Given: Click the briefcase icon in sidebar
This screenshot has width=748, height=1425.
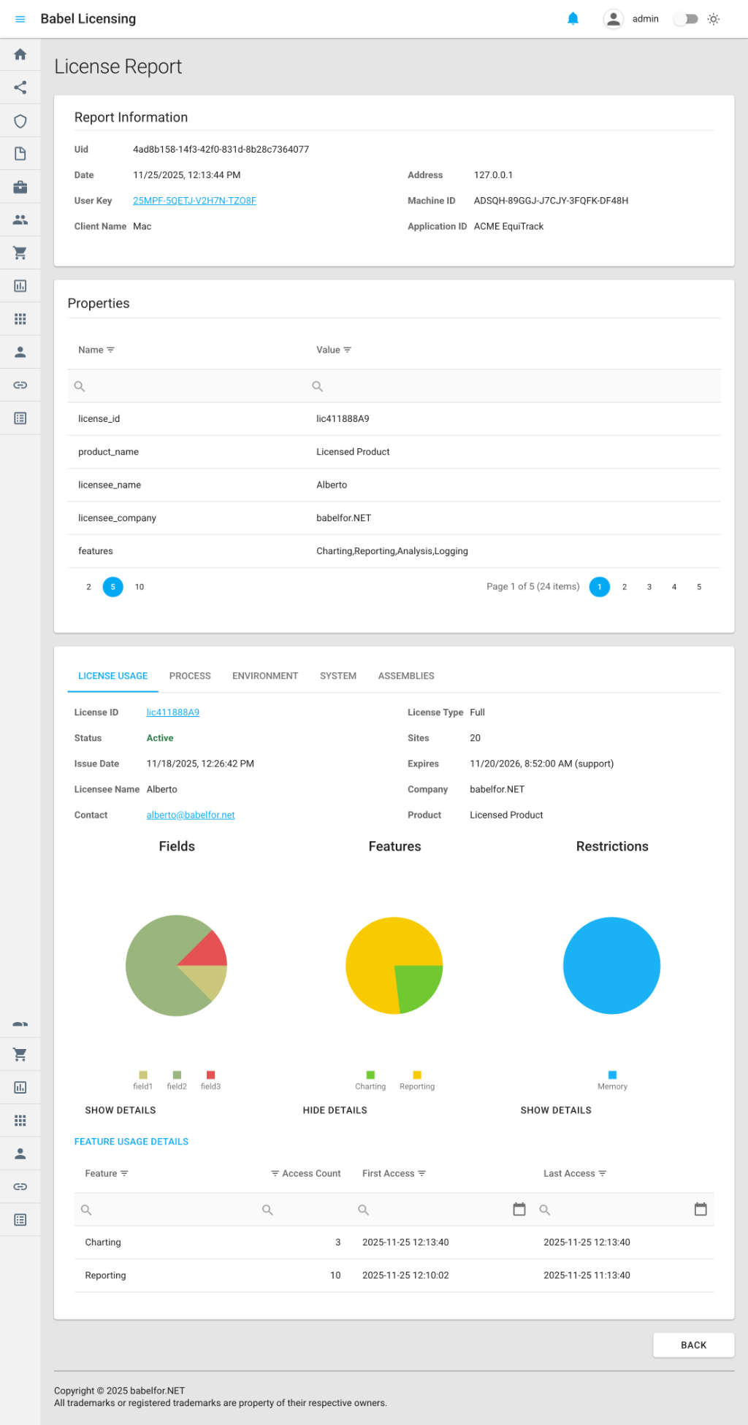Looking at the screenshot, I should (20, 187).
